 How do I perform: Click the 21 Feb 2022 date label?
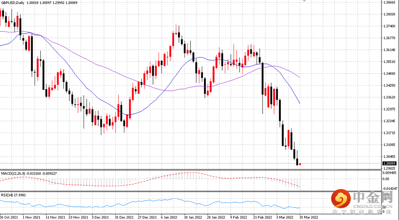click(263, 217)
